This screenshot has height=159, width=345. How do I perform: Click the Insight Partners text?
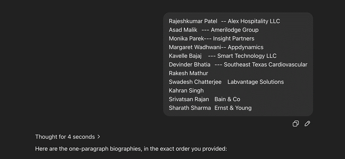233,39
